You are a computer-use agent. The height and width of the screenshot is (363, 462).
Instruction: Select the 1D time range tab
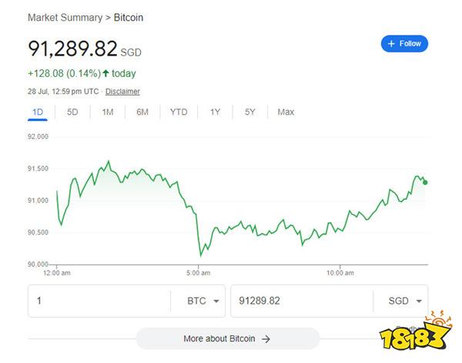click(38, 112)
